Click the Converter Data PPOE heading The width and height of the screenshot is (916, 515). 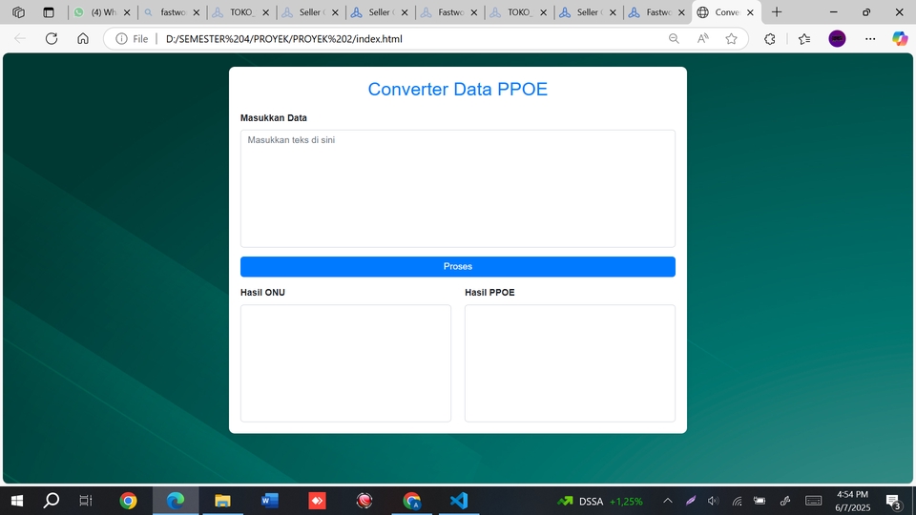click(x=457, y=90)
